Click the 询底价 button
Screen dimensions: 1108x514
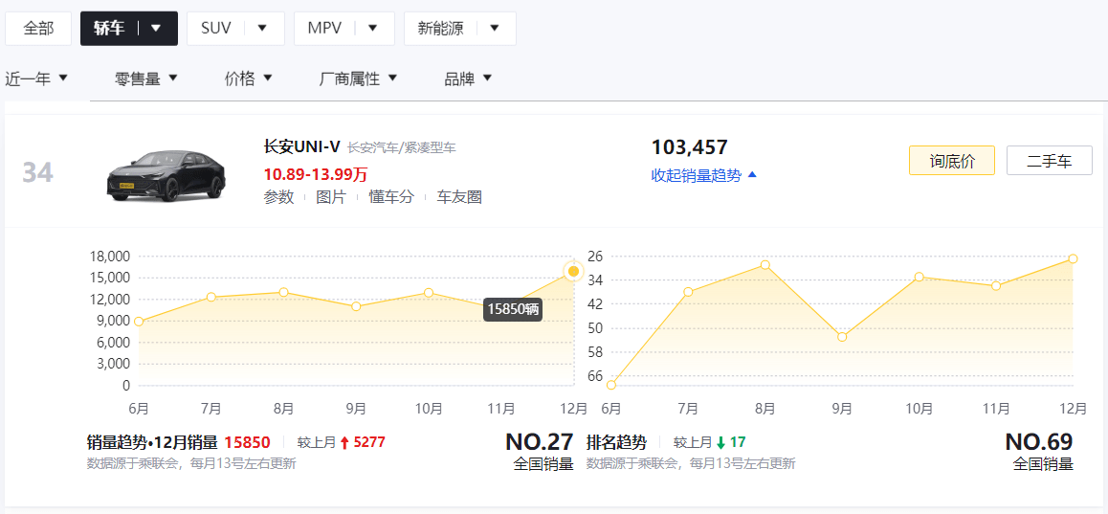[x=951, y=161]
